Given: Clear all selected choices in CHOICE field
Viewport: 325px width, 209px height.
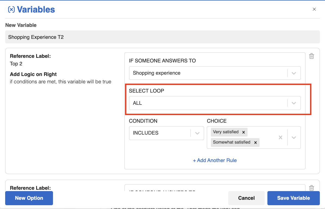Looking at the screenshot, I should point(280,137).
